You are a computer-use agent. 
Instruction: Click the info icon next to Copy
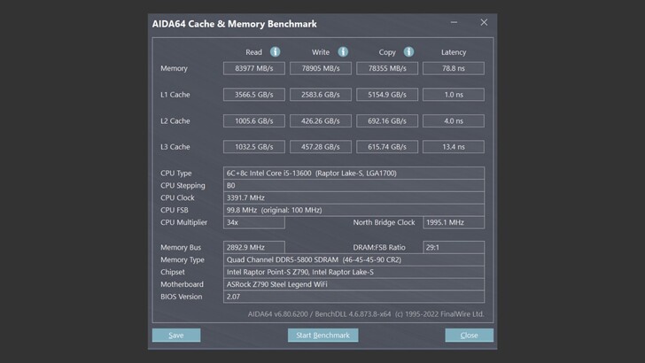[408, 52]
